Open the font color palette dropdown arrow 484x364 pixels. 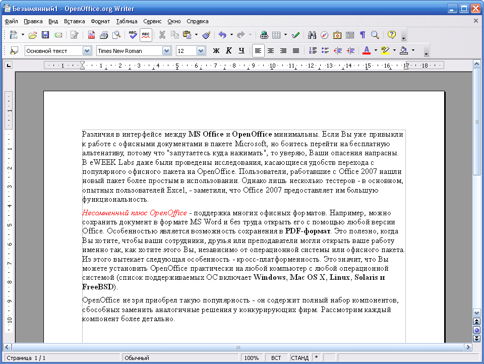tap(376, 50)
